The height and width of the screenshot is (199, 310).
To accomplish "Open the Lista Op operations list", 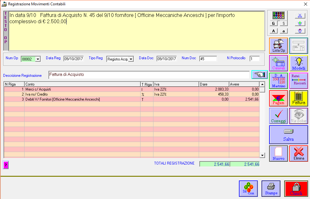I will pos(279,46).
